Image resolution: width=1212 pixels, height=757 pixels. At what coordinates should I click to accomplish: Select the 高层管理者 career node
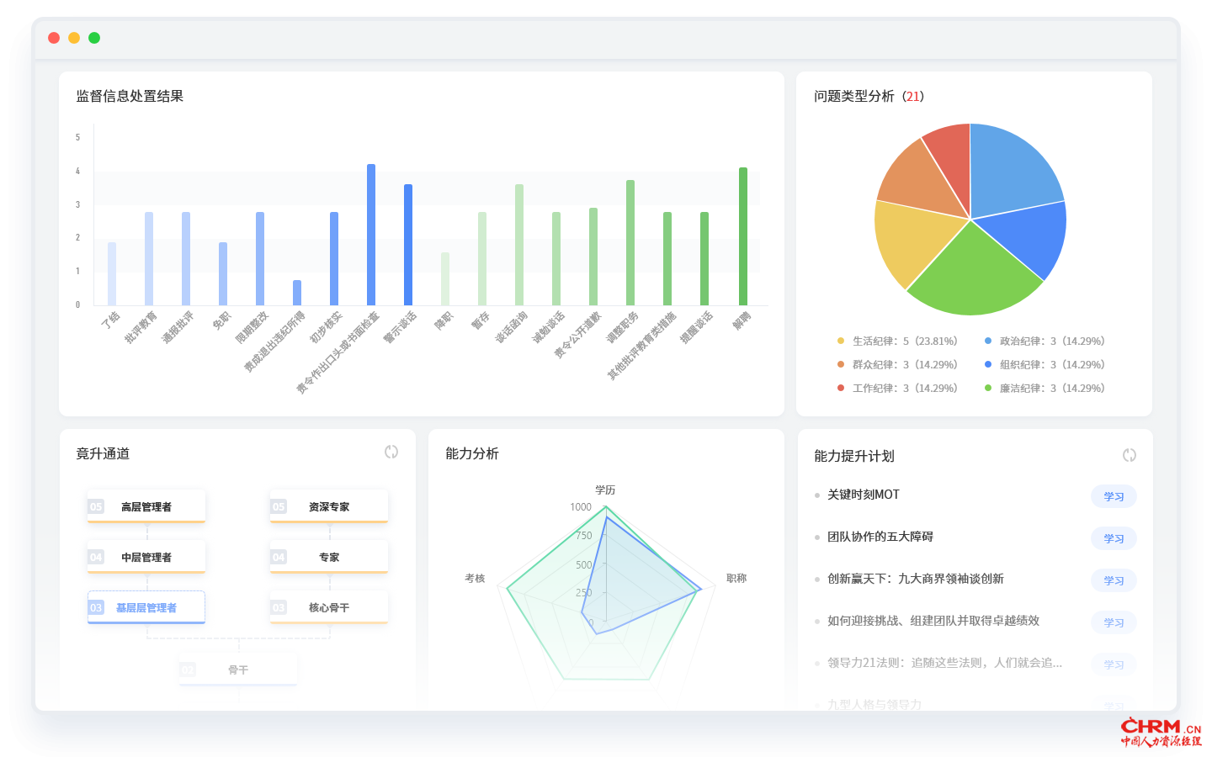point(146,506)
